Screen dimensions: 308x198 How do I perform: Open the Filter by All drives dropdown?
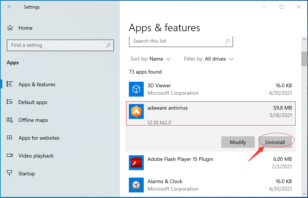(209, 59)
